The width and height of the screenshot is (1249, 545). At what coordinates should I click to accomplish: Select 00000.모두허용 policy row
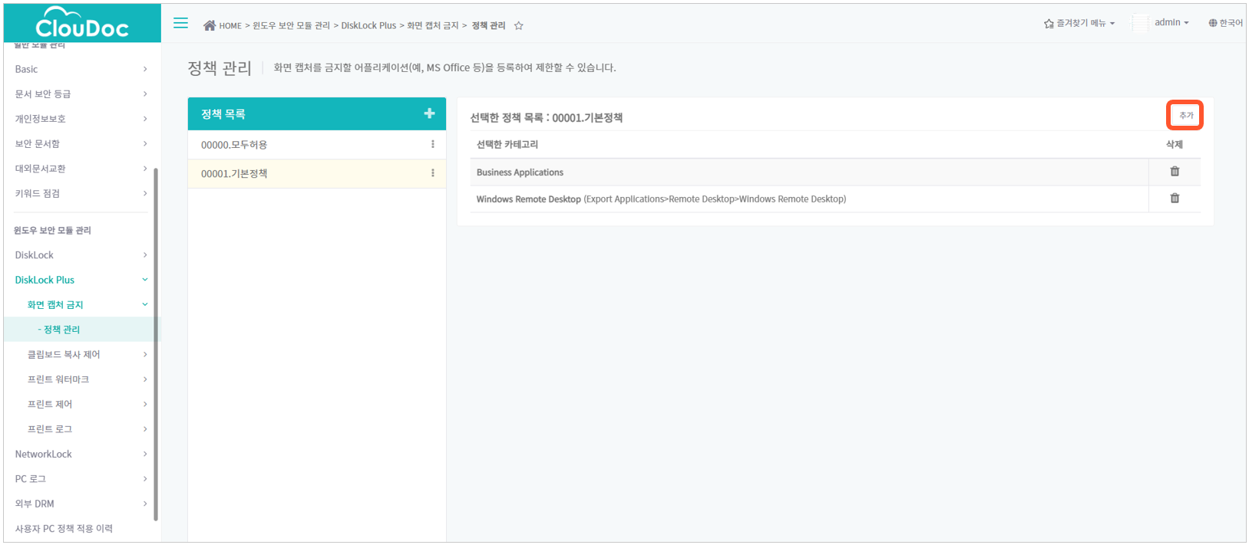point(317,145)
